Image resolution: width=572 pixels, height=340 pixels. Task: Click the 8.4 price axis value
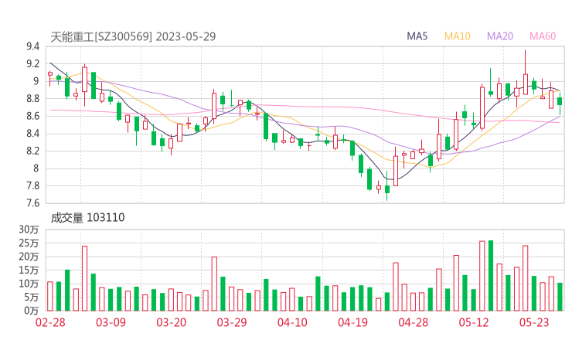[32, 134]
